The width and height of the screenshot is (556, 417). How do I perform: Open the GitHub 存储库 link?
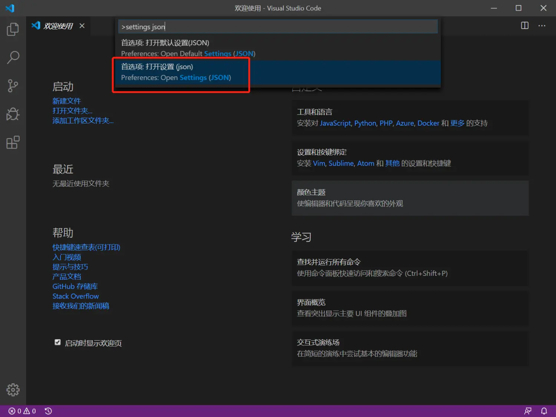click(75, 287)
